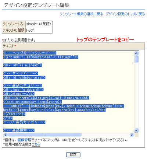
Task: Click the vertical scrollbar thumb
Action: coord(136,59)
